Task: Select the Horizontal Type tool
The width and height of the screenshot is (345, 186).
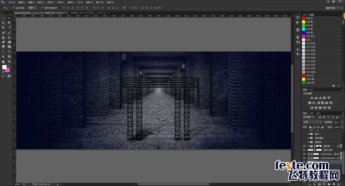Action: click(x=9, y=52)
